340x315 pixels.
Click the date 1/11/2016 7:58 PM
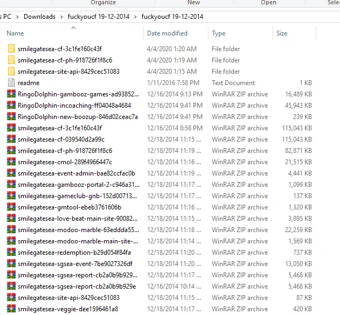point(173,83)
